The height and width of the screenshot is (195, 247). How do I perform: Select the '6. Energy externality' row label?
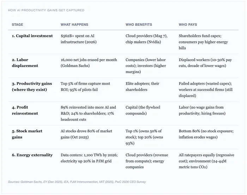(32, 155)
